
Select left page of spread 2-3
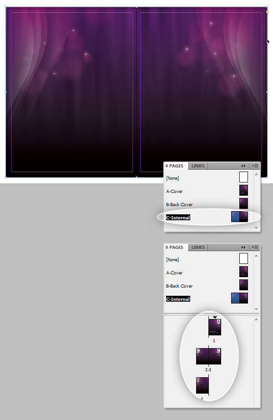(202, 356)
